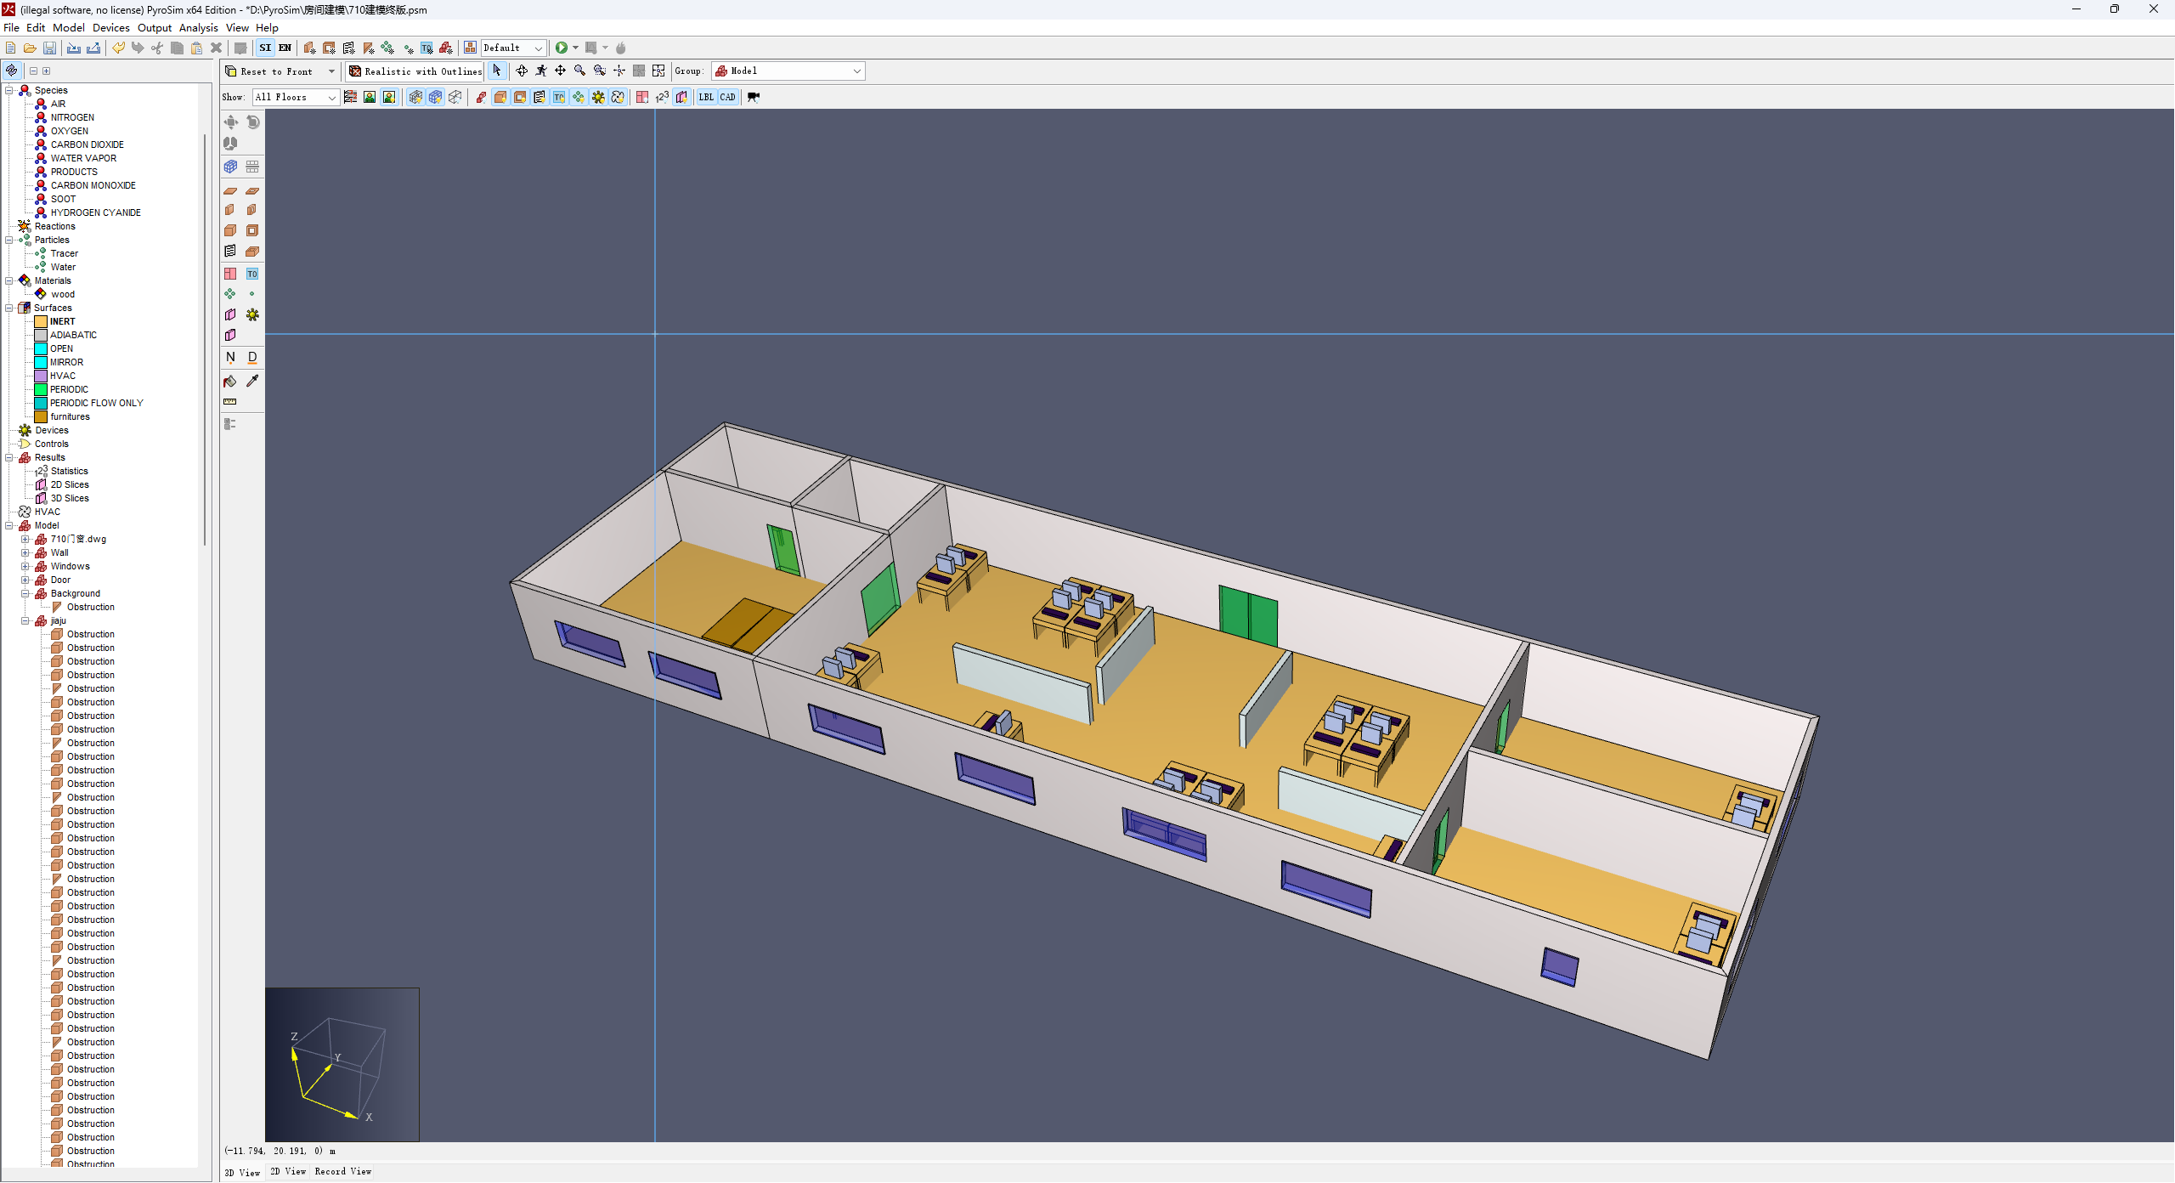Activate the Orbit navigation tool
2175x1183 pixels.
[522, 71]
